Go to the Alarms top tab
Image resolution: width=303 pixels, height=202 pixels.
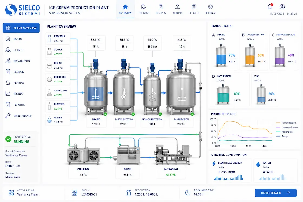pos(177,9)
